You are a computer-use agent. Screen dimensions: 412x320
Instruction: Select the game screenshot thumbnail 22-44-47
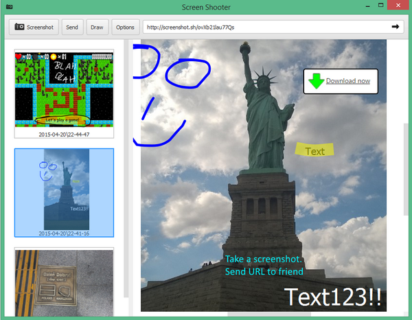(x=64, y=93)
